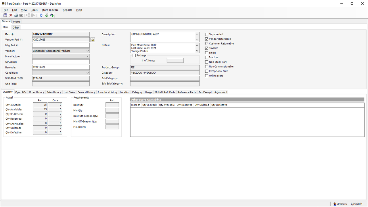The width and height of the screenshot is (368, 207).
Task: Switch to the Tax Exempt tab
Action: click(205, 92)
